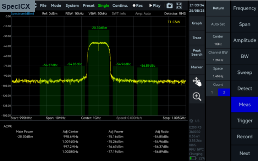Open the Sweep menu
The width and height of the screenshot is (258, 161).
tap(245, 72)
